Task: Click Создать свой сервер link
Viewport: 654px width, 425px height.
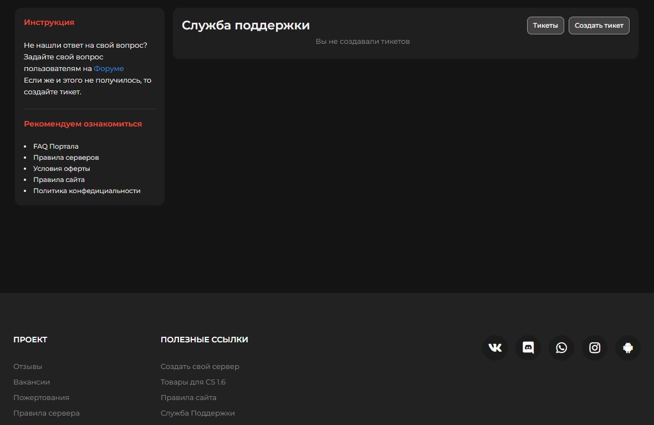Action: pos(200,367)
